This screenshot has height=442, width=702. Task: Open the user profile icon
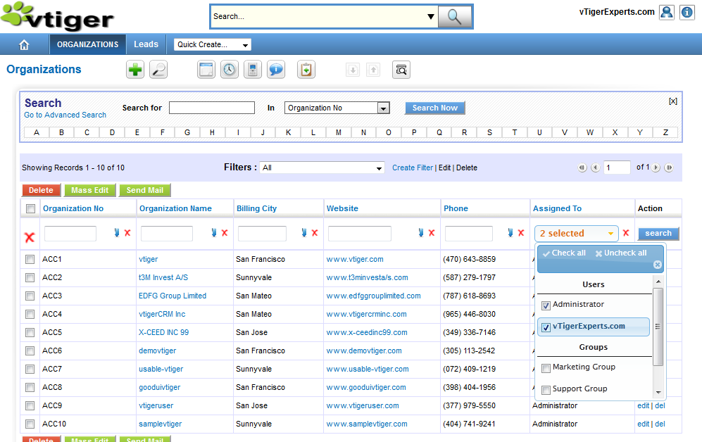(x=667, y=12)
